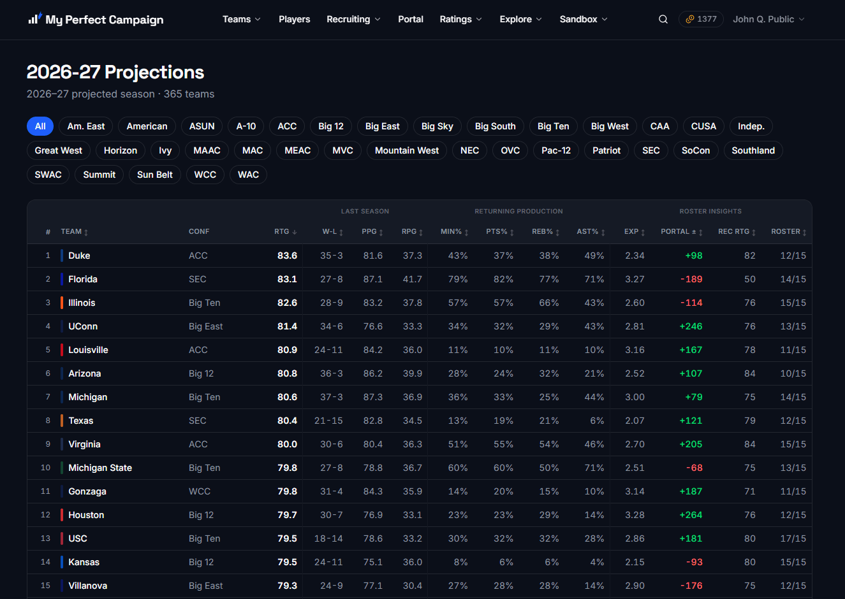Screen dimensions: 845x599
Task: Open the Illinois team link
Action: pyautogui.click(x=82, y=303)
